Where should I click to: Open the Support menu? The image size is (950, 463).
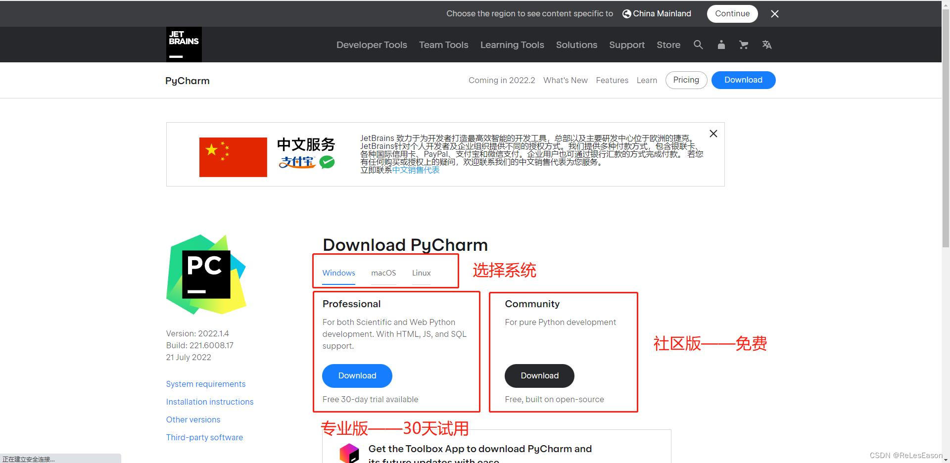click(x=627, y=45)
